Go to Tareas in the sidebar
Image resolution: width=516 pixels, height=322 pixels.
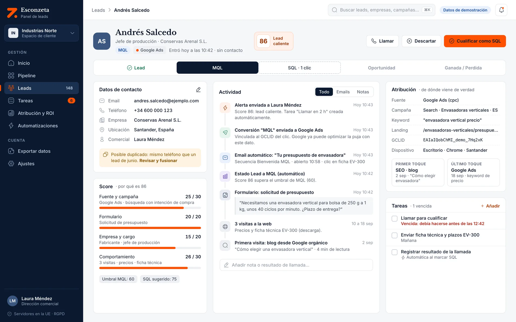(41, 101)
